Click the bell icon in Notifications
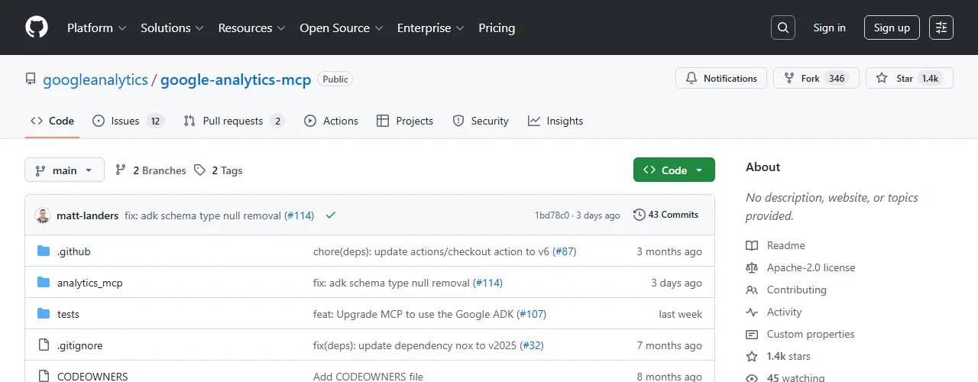Viewport: 978px width, 382px height. pos(691,78)
